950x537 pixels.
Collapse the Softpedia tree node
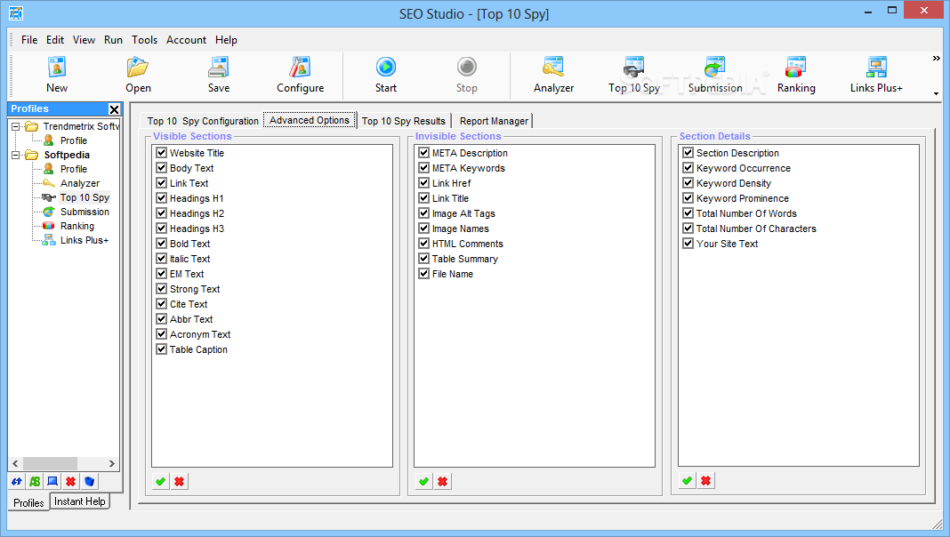point(16,155)
